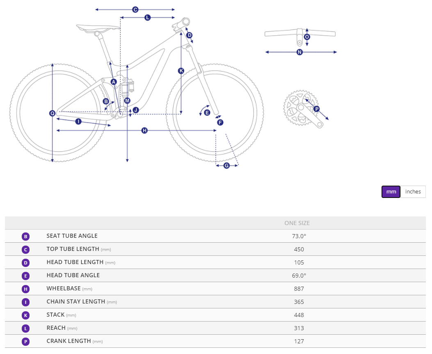Screen dimensions: 432x354
Task: Select the Wheelbase row label
Action: tap(64, 289)
